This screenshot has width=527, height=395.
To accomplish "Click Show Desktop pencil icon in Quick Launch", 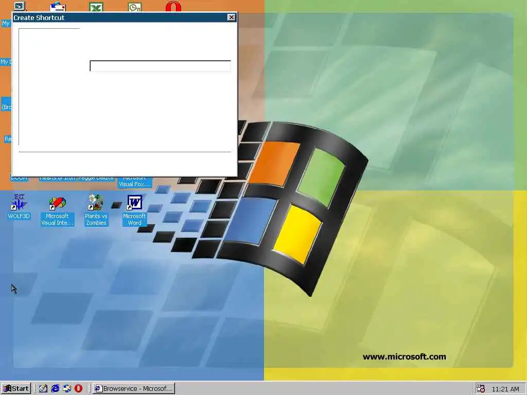I will click(43, 389).
